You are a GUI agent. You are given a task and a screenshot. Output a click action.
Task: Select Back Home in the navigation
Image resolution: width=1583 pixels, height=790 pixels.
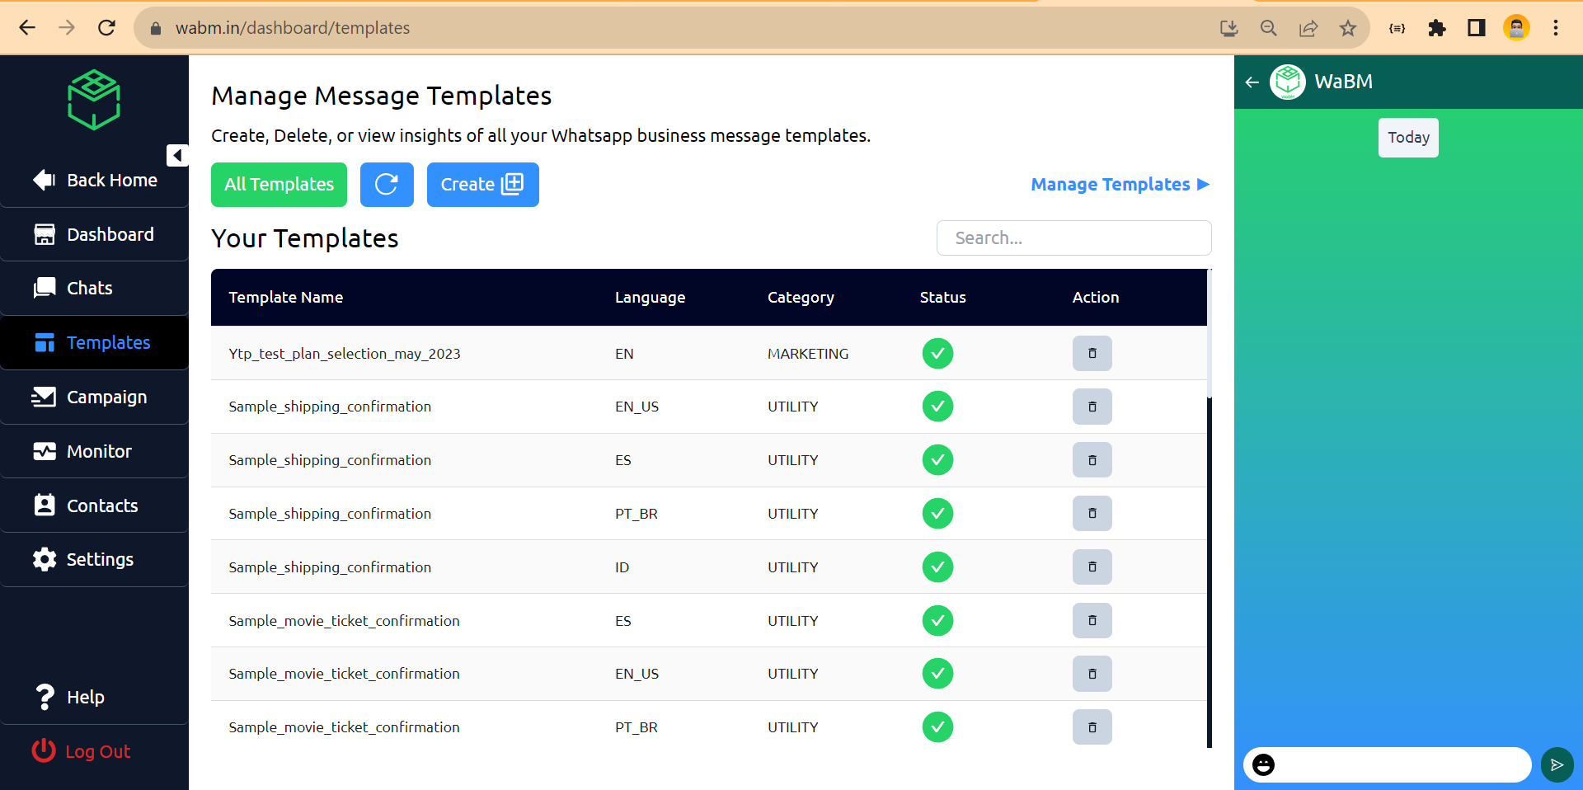tap(95, 180)
